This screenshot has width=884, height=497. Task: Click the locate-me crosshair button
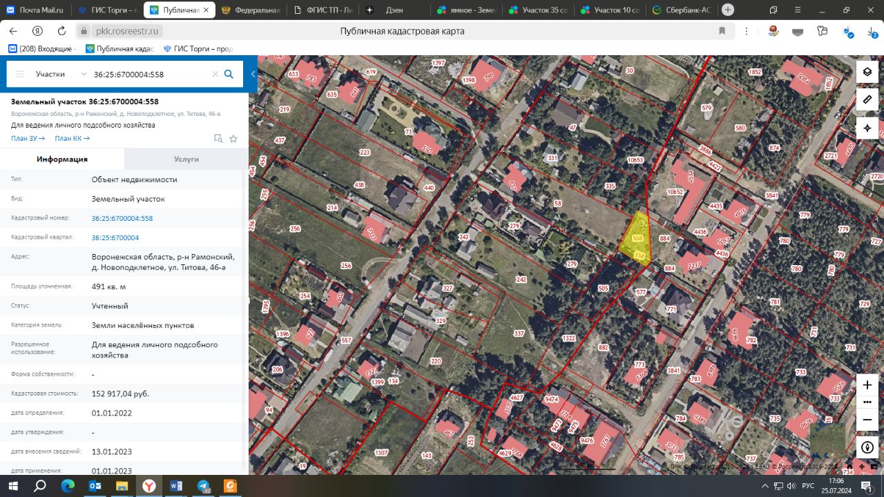click(867, 128)
